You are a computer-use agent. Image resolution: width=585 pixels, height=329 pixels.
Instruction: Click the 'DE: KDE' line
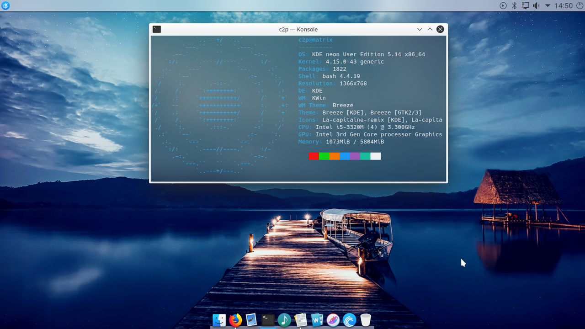tap(310, 91)
